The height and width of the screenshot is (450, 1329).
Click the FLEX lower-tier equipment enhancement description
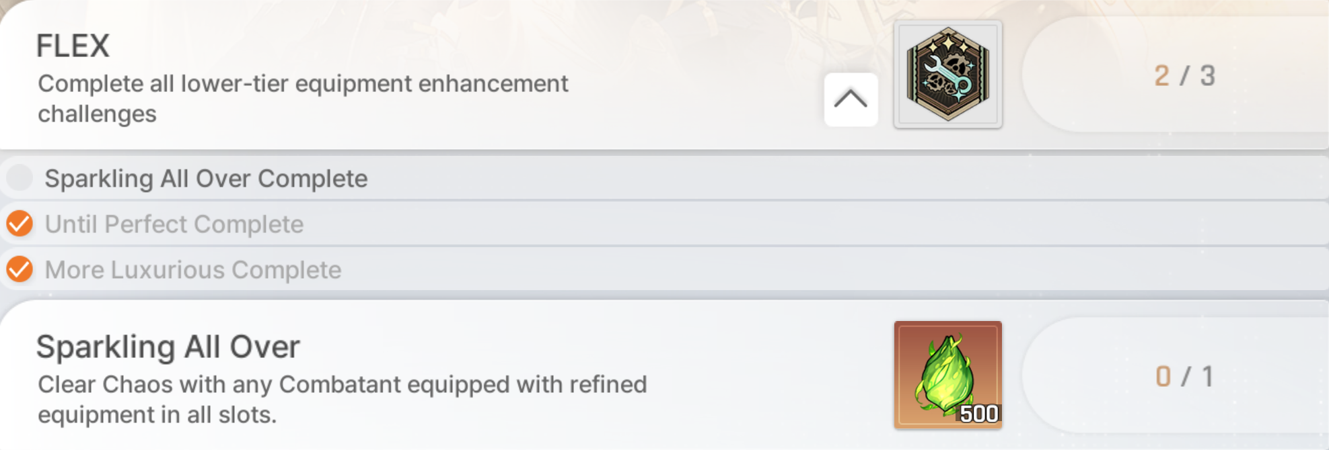[303, 99]
